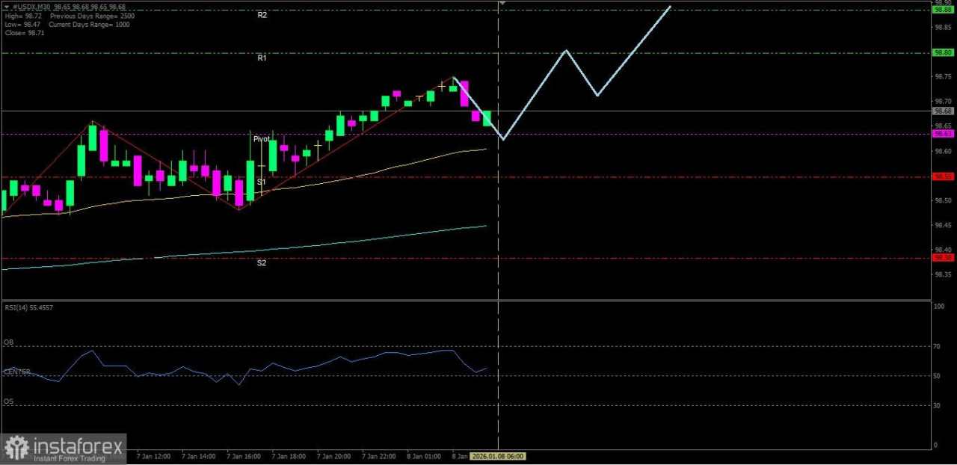Screen dimensions: 957x465
Task: Click the Close= 98.71 readout
Action: coord(24,33)
